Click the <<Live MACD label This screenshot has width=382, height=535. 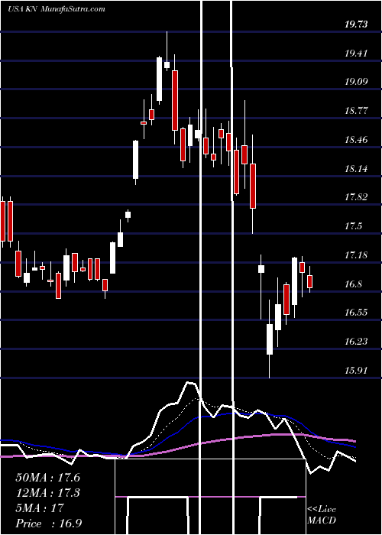coord(322,515)
